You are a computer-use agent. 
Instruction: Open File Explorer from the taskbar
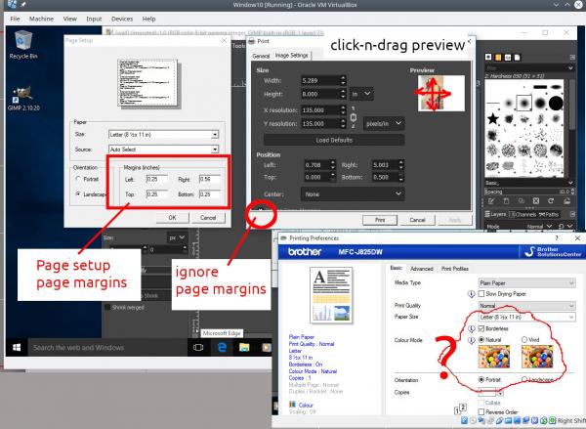click(244, 348)
